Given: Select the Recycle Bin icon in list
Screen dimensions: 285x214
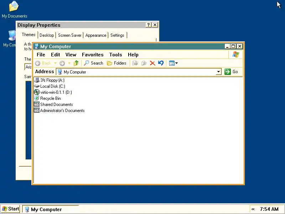Looking at the screenshot, I should [x=37, y=98].
